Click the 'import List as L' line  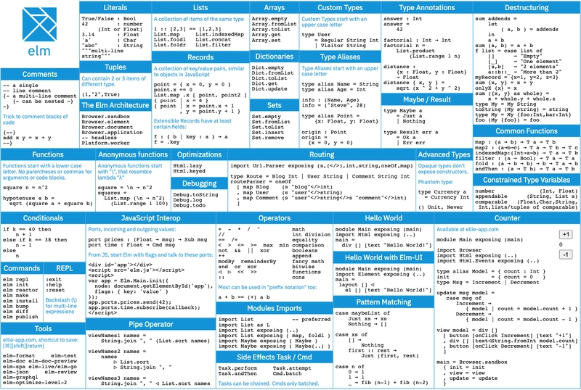(244, 325)
